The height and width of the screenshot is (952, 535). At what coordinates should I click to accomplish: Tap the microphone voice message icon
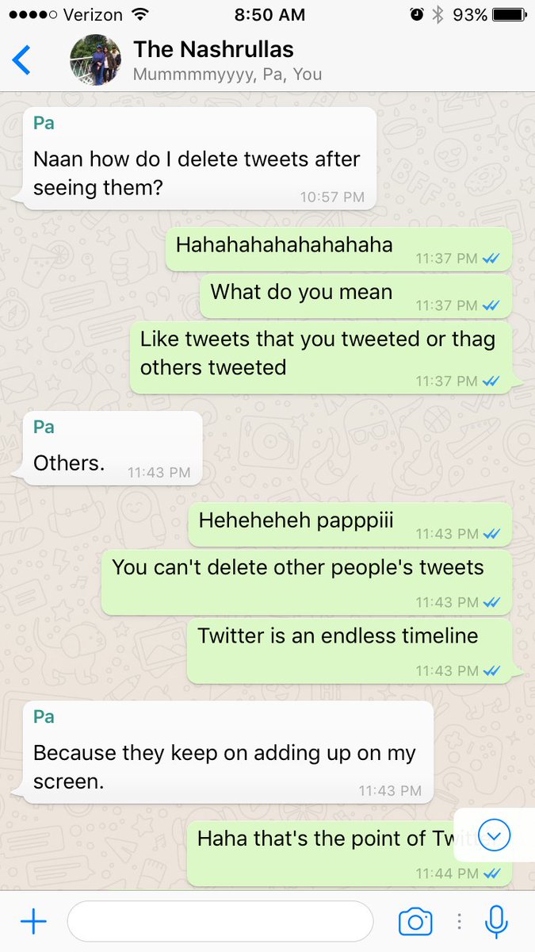[497, 921]
